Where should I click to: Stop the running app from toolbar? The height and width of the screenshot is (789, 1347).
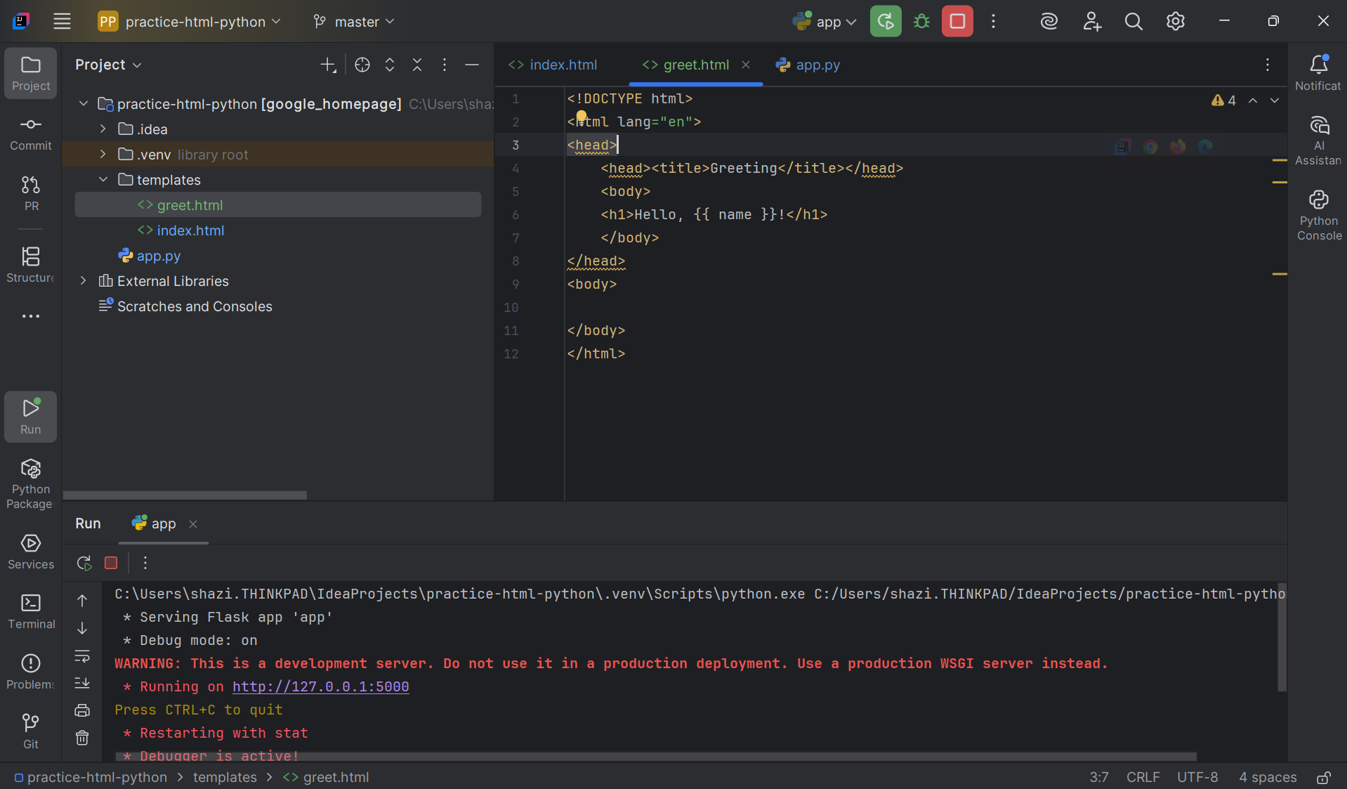click(957, 21)
